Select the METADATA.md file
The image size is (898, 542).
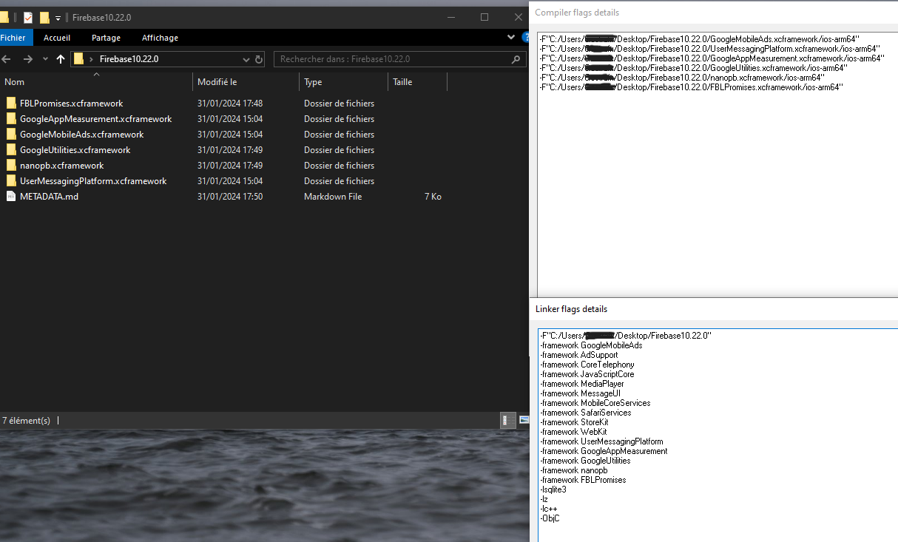49,197
